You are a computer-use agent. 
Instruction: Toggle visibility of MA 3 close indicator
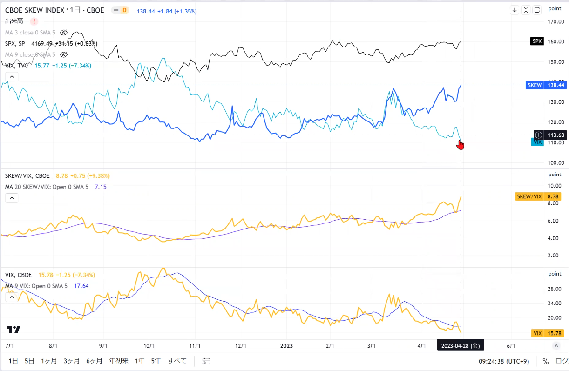(64, 33)
